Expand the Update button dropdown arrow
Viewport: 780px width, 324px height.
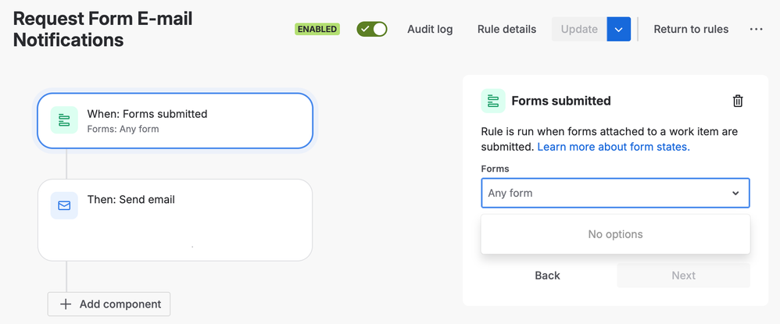click(619, 30)
